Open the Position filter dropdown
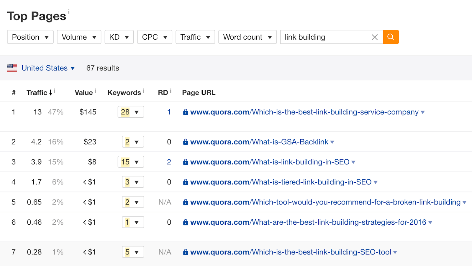The width and height of the screenshot is (472, 266). point(30,37)
